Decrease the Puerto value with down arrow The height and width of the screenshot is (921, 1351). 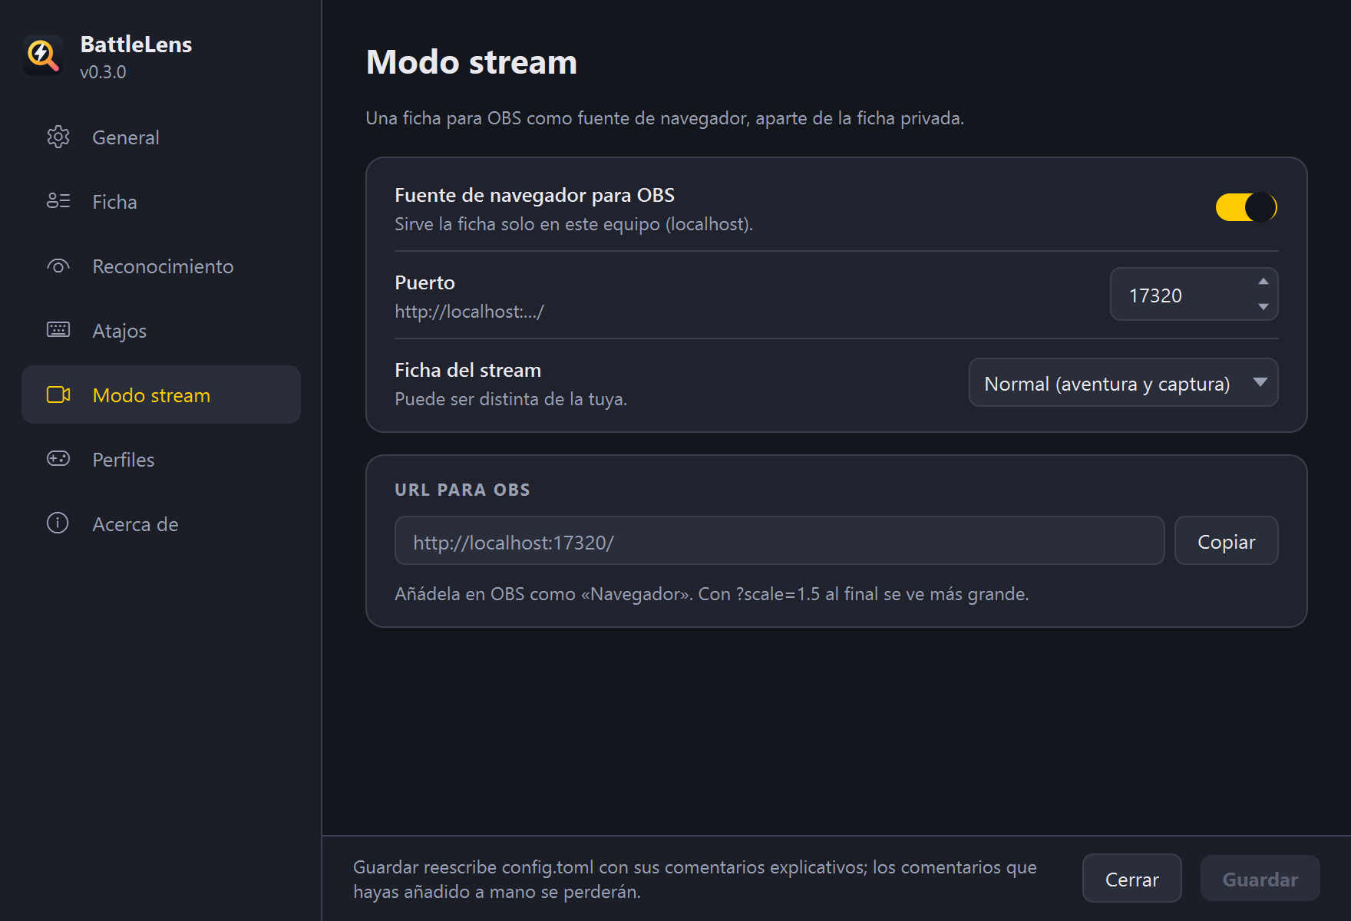[x=1263, y=307]
